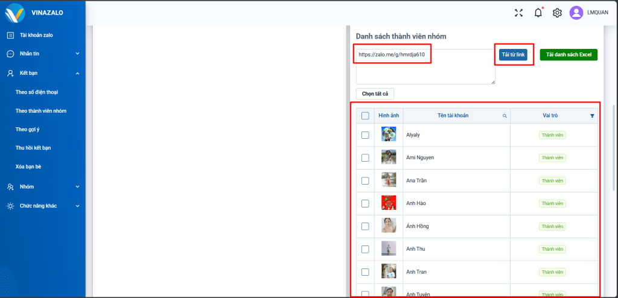Click the VINAZALO logo

click(x=15, y=13)
